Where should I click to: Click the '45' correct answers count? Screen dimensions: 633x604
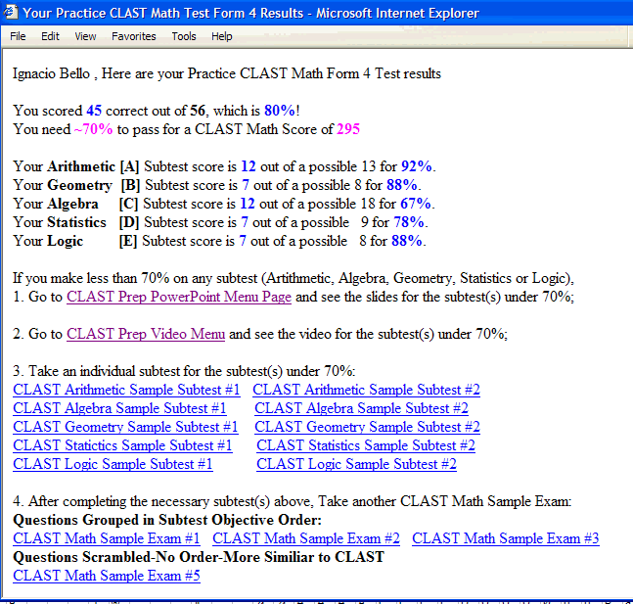pos(94,111)
